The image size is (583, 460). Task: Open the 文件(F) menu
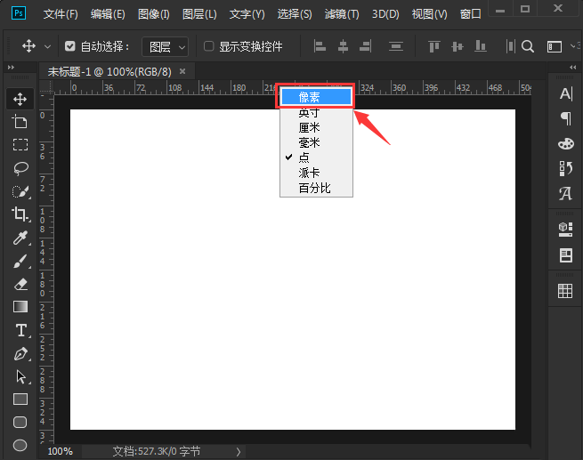click(x=61, y=14)
